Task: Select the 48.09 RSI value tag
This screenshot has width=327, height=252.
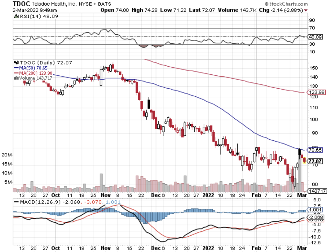Action: coord(315,36)
